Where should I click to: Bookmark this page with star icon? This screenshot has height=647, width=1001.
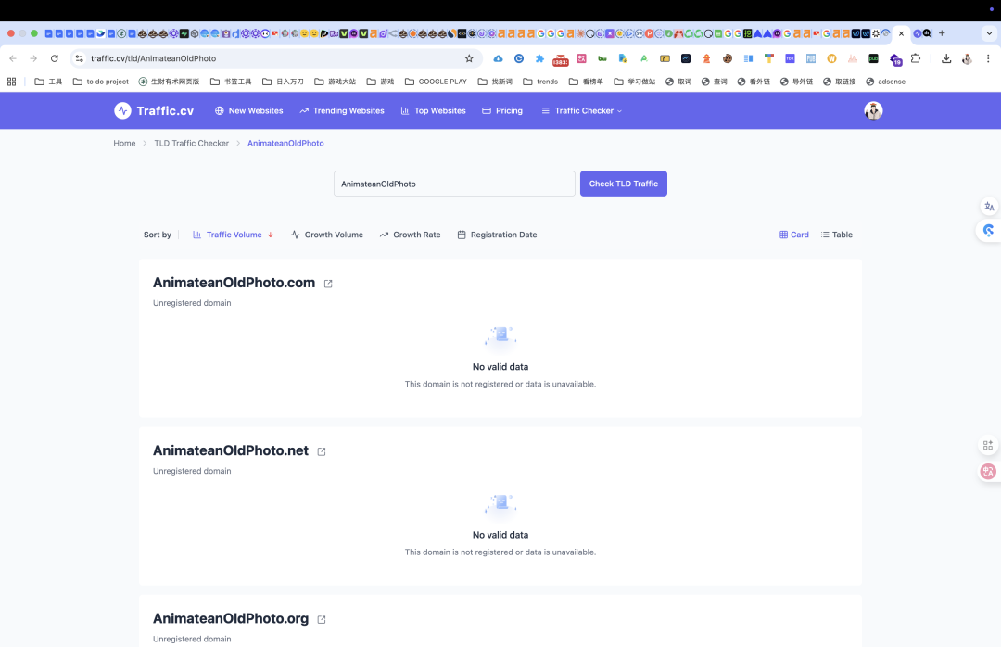[469, 58]
